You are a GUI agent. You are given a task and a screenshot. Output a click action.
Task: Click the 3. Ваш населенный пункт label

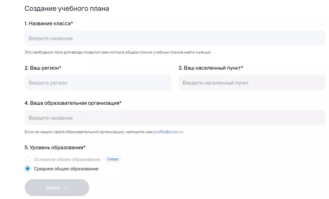(x=211, y=68)
